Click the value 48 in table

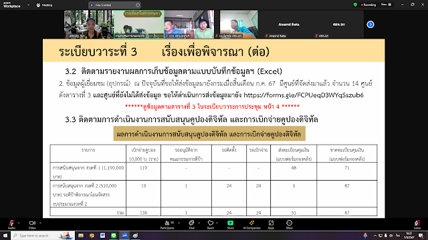coord(294,168)
